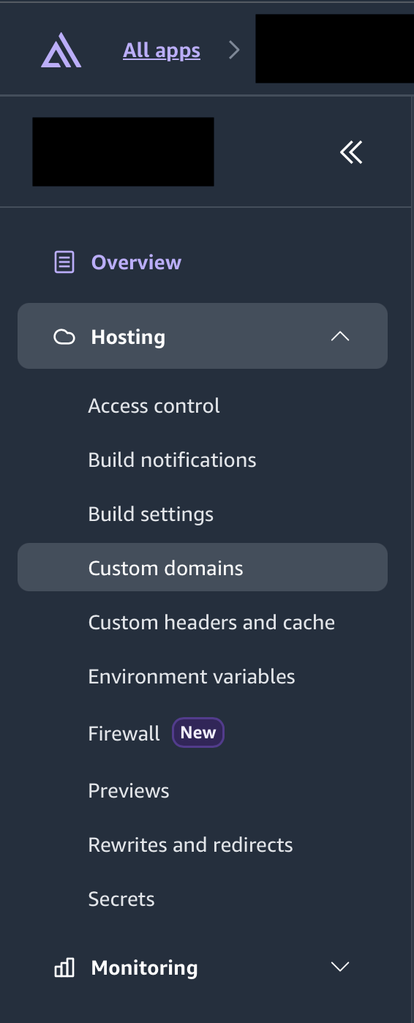This screenshot has height=1023, width=414.
Task: Open Build settings page
Action: pos(151,514)
